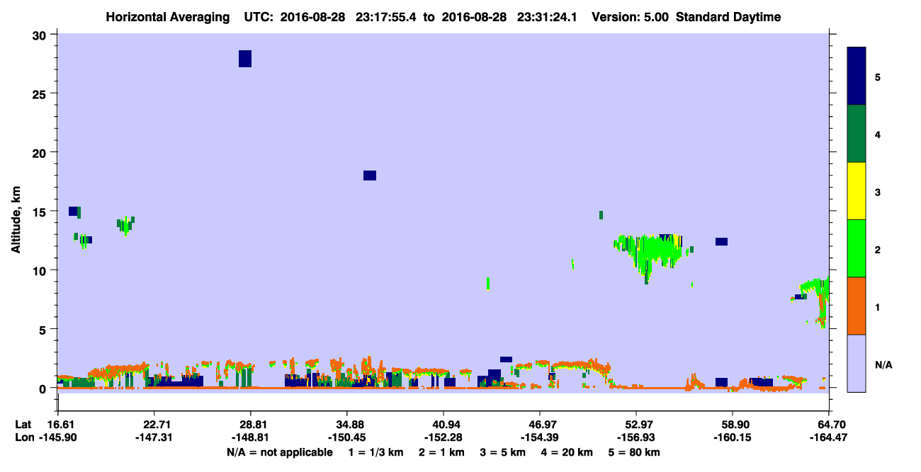Click the longitude value -152.28
921x472 pixels.
pyautogui.click(x=443, y=438)
